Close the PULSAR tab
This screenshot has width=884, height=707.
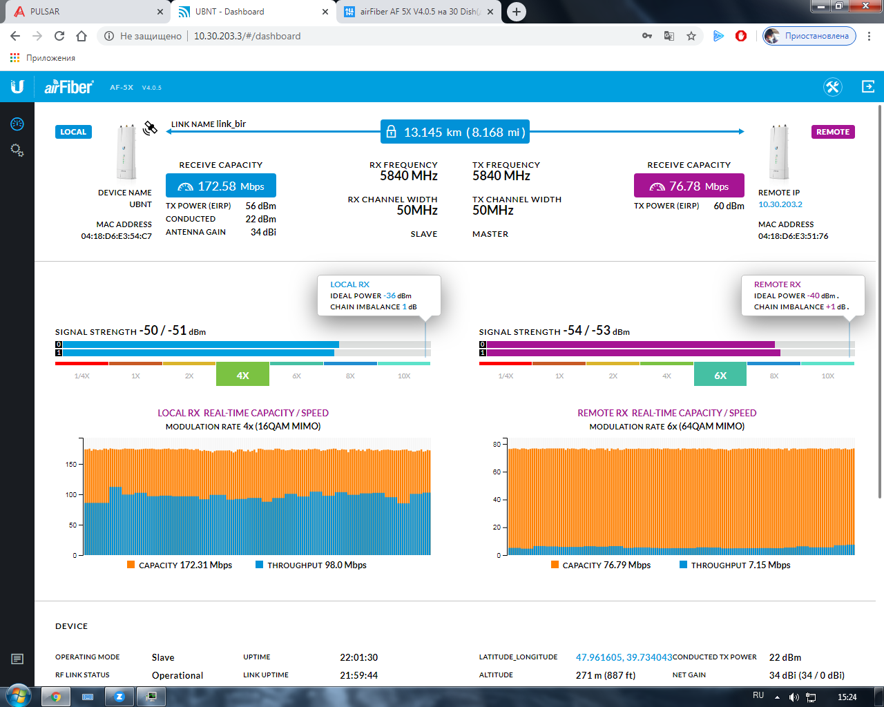coord(160,12)
